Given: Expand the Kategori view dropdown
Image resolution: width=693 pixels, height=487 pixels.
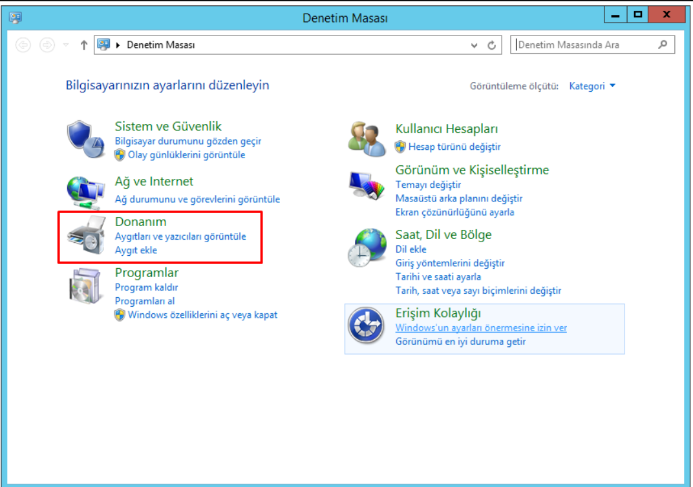Looking at the screenshot, I should point(592,86).
